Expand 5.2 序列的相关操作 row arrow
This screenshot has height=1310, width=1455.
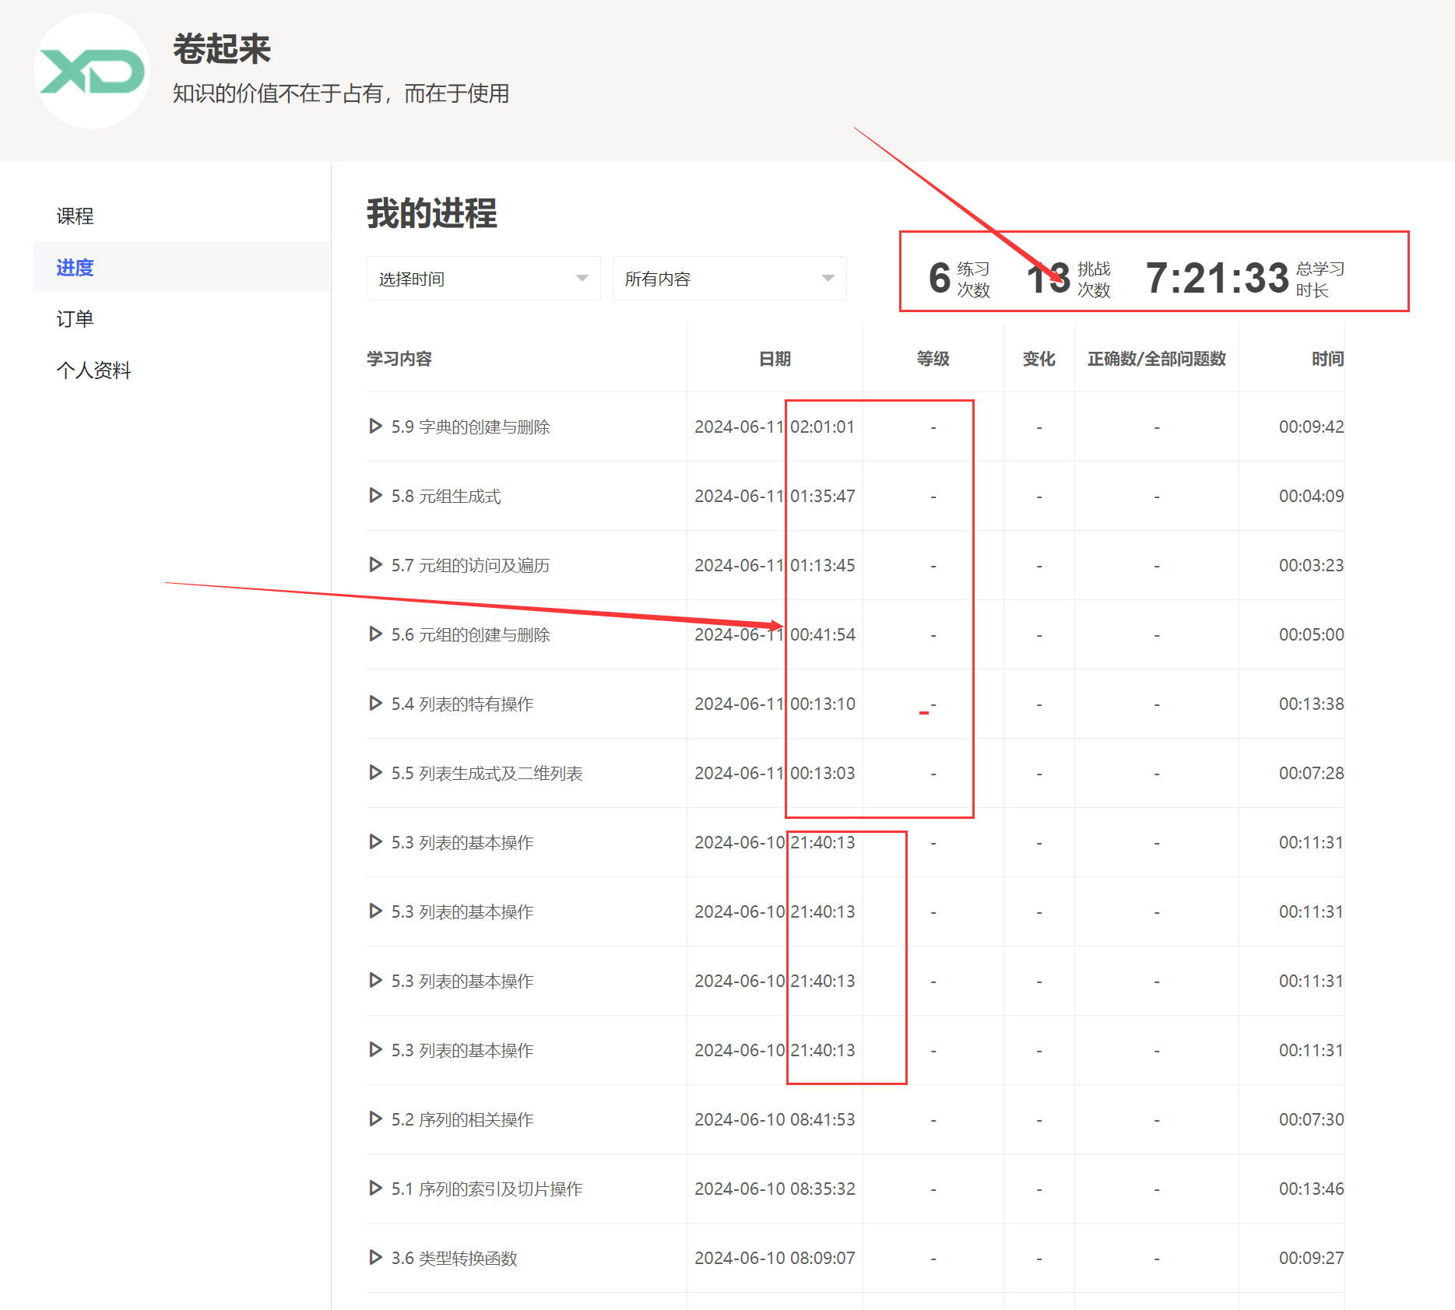click(375, 1119)
